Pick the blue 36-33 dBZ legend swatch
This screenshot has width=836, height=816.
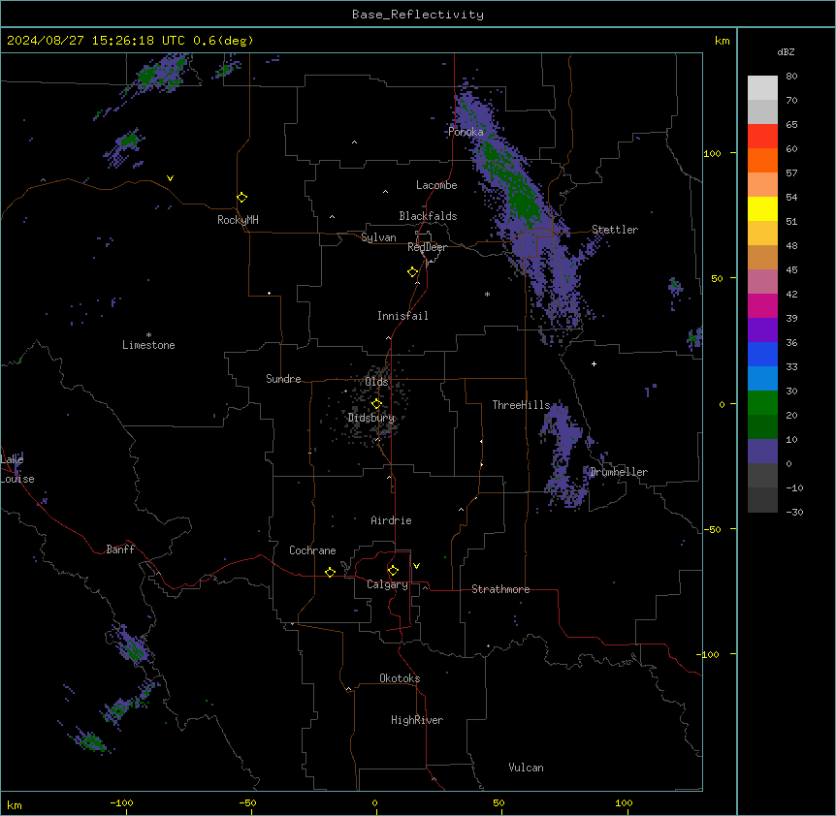click(762, 354)
